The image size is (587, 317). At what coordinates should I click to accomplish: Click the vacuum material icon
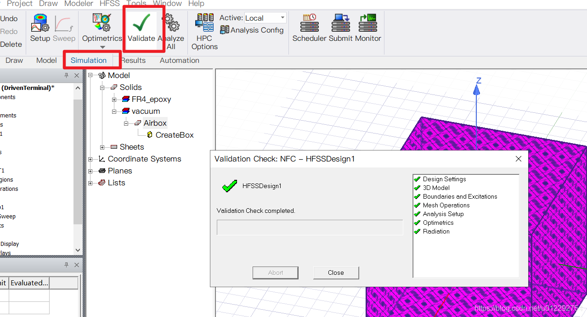pyautogui.click(x=126, y=111)
